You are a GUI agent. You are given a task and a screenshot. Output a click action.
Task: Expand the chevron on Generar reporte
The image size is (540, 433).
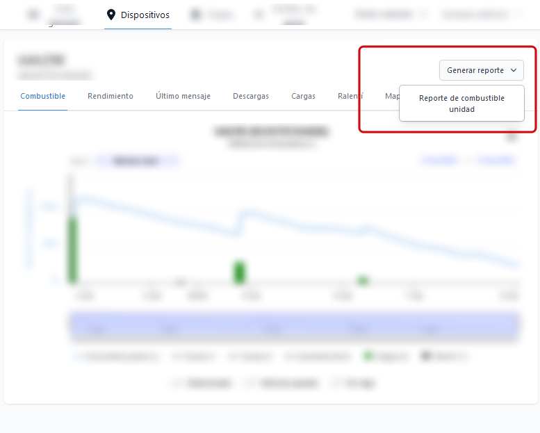[514, 70]
